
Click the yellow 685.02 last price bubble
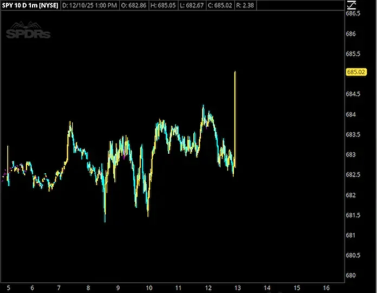pyautogui.click(x=356, y=72)
